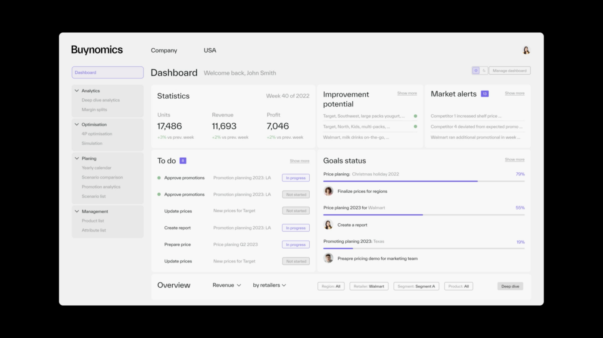The width and height of the screenshot is (603, 338).
Task: Open the user profile avatar in header
Action: 526,50
